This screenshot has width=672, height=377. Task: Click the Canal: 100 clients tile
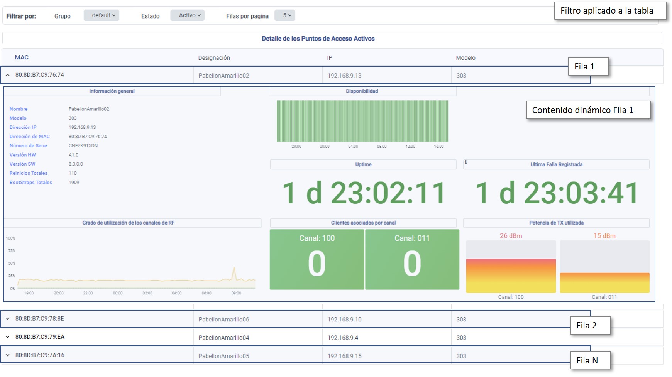[x=317, y=260]
